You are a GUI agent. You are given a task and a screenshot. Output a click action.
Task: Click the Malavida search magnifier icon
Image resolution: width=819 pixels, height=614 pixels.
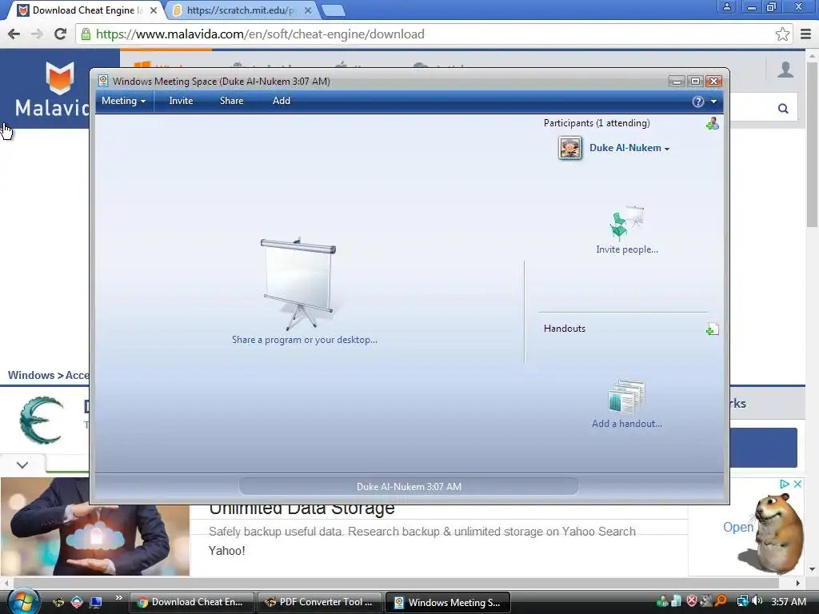coord(783,108)
